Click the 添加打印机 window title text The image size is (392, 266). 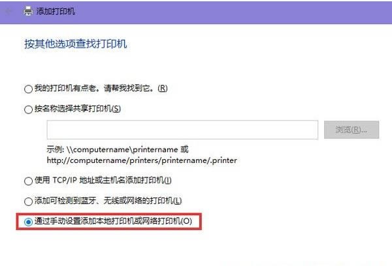click(x=56, y=11)
